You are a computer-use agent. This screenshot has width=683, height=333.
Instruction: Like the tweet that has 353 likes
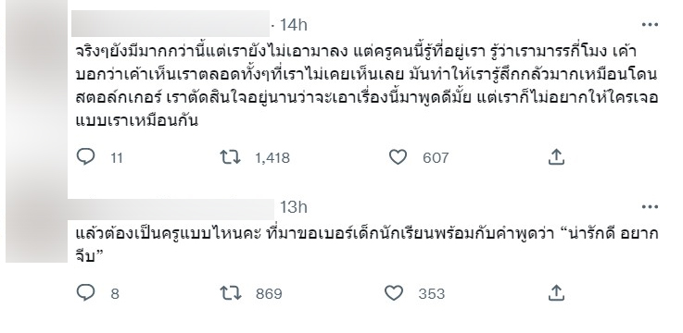pos(394,293)
